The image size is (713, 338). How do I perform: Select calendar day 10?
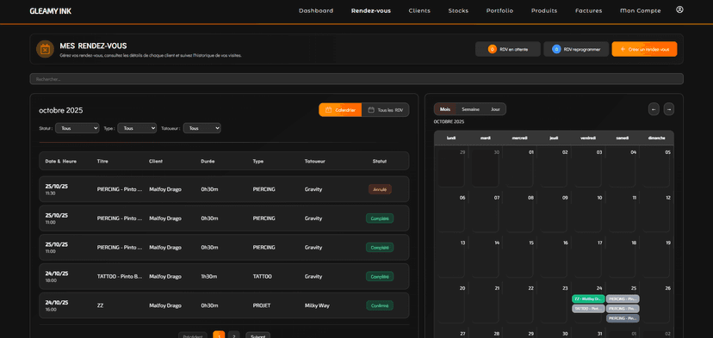[x=588, y=212]
